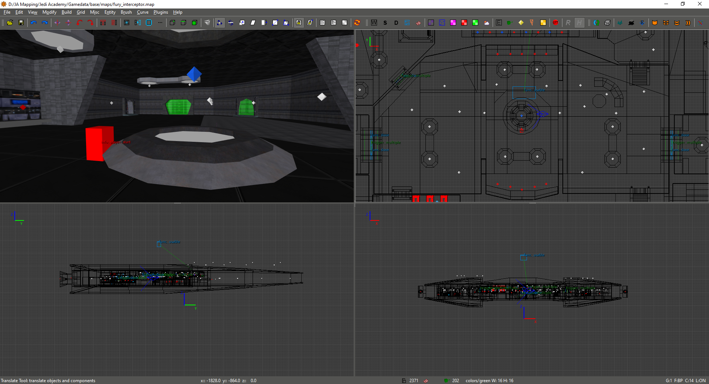The height and width of the screenshot is (384, 709).
Task: Toggle the padlock texture lock button
Action: (299, 23)
